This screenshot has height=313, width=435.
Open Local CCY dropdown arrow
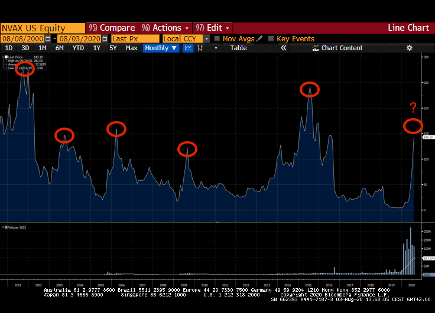point(207,39)
